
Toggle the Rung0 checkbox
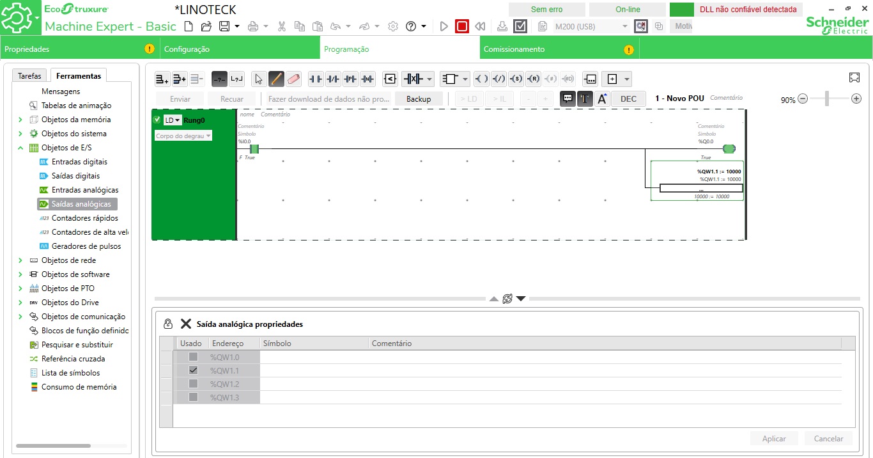tap(157, 120)
